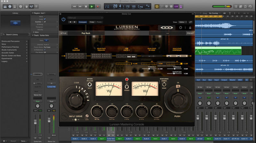Open the Note Pads button
This screenshot has width=256, height=143.
(241, 6)
